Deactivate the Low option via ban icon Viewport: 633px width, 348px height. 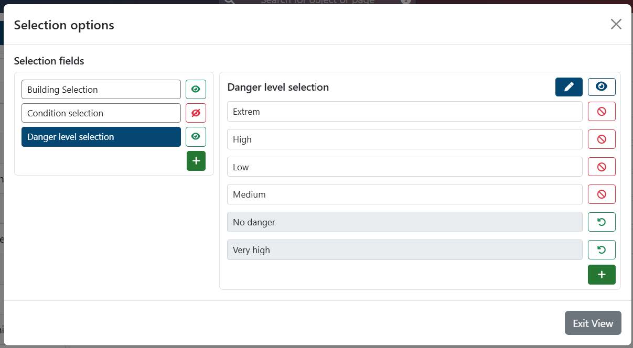pyautogui.click(x=602, y=167)
